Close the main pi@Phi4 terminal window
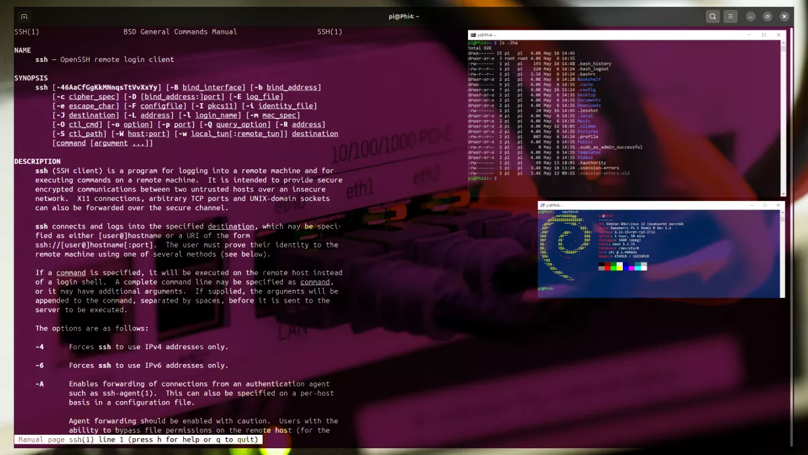The height and width of the screenshot is (455, 808). click(x=784, y=16)
